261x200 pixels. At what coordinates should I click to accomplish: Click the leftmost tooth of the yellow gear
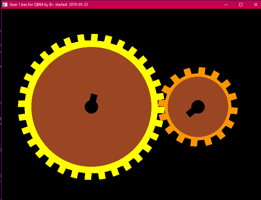(x=21, y=104)
